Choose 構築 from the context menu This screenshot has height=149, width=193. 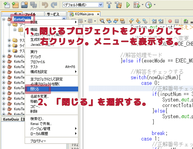pyautogui.click(x=34, y=30)
